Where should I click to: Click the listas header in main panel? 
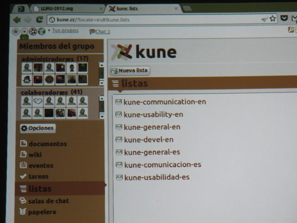[135, 84]
